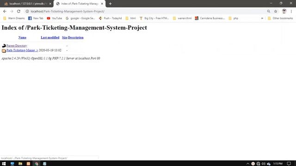Image resolution: width=296 pixels, height=166 pixels.
Task: Select the Index of /Park-Ticketing tab
Action: tap(79, 4)
